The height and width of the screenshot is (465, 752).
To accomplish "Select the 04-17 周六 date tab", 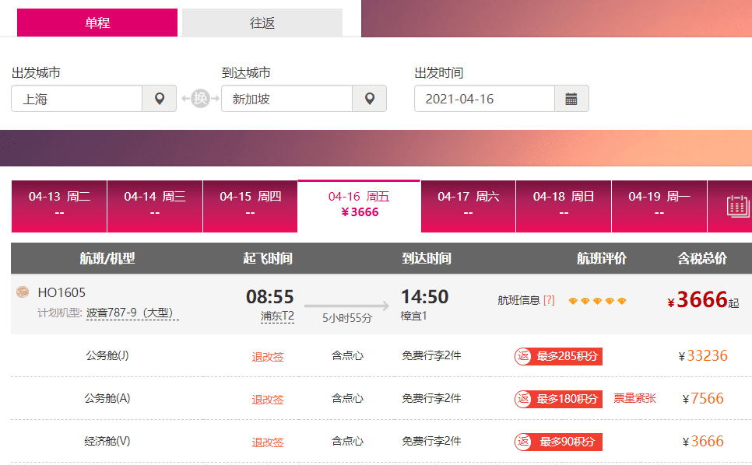I will click(x=468, y=205).
